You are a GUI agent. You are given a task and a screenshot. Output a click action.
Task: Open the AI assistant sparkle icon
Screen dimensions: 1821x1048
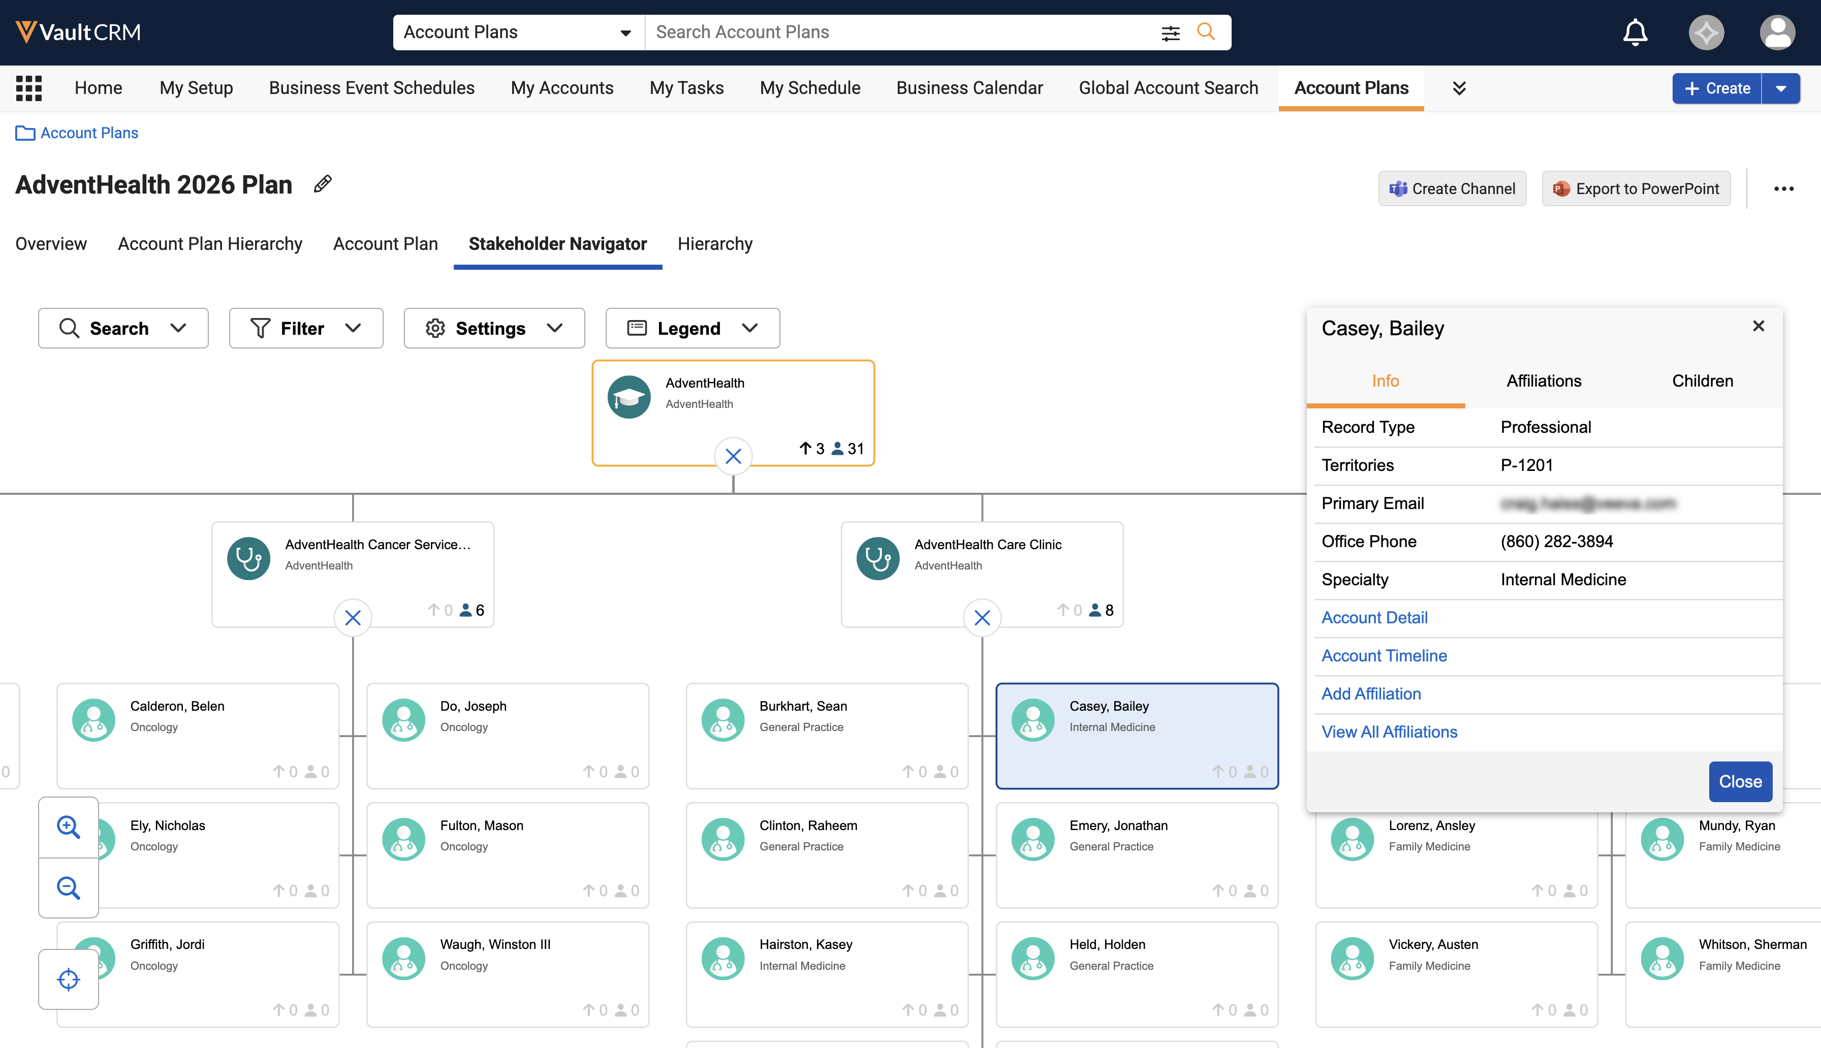1706,33
